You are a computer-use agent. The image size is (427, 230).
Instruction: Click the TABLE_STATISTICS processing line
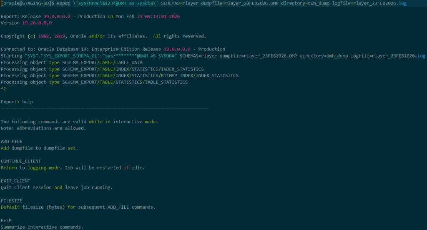tap(94, 82)
